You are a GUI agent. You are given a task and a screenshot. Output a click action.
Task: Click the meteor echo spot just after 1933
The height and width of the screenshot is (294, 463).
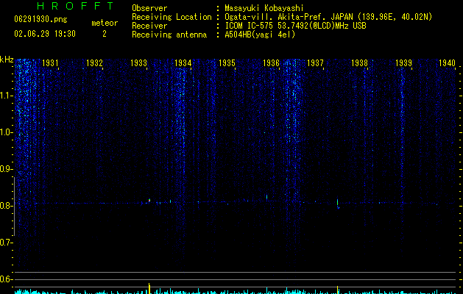click(149, 201)
